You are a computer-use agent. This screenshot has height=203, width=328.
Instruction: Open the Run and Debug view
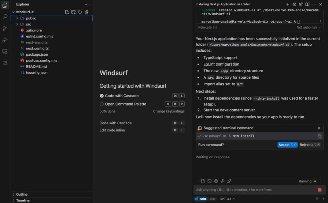coord(5,40)
